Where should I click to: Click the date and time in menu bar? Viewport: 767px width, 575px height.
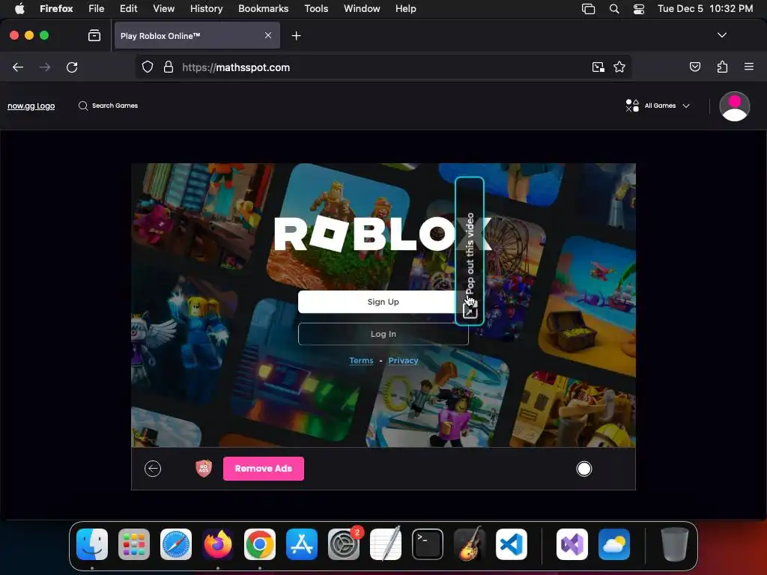[x=705, y=8]
